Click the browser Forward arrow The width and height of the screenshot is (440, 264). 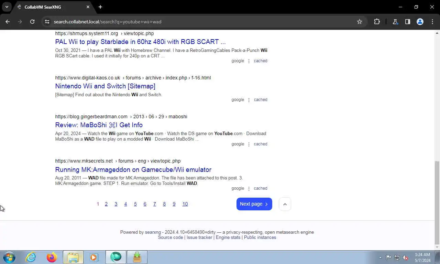(x=20, y=22)
